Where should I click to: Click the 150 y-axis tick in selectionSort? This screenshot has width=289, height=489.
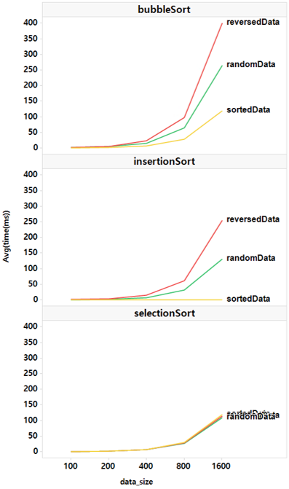pos(30,404)
